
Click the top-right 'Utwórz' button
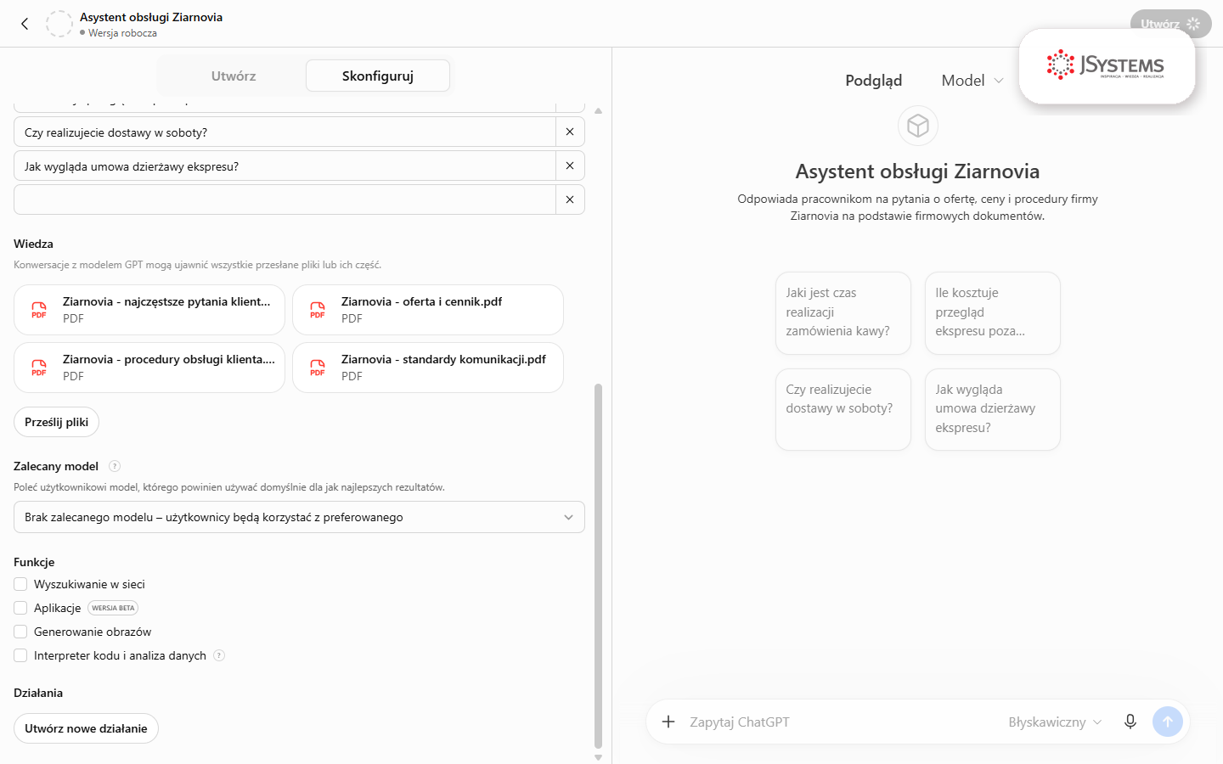click(1170, 24)
